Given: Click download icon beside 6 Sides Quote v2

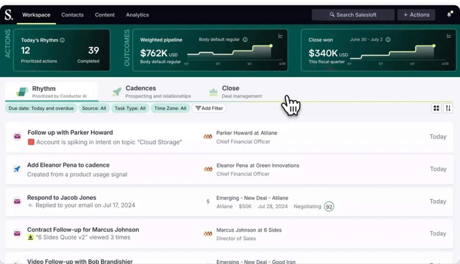Looking at the screenshot, I should tap(31, 238).
